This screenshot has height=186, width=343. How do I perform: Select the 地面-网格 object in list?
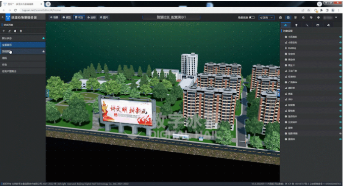coord(293,133)
